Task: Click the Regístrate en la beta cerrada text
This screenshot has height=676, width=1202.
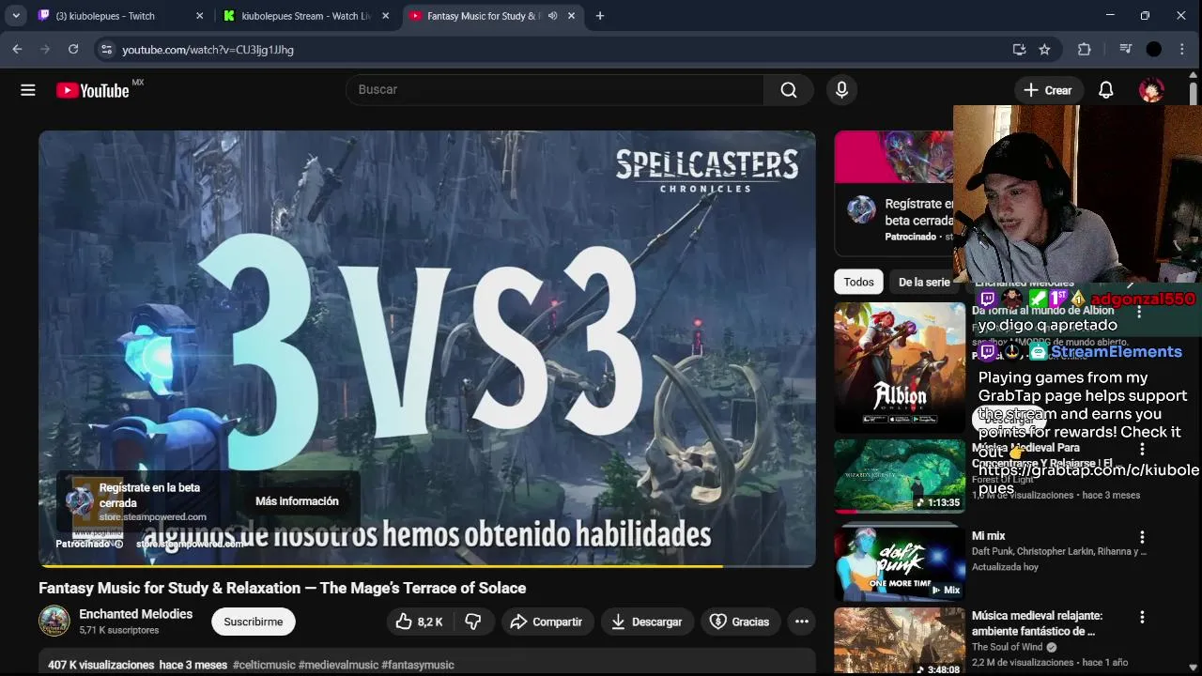Action: point(149,495)
